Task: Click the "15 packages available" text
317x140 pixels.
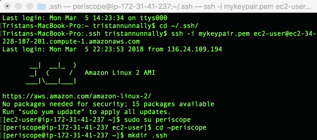Action: pyautogui.click(x=173, y=104)
